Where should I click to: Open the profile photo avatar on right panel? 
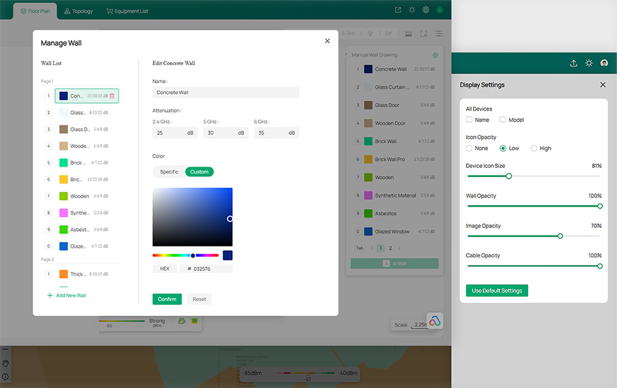(x=604, y=63)
